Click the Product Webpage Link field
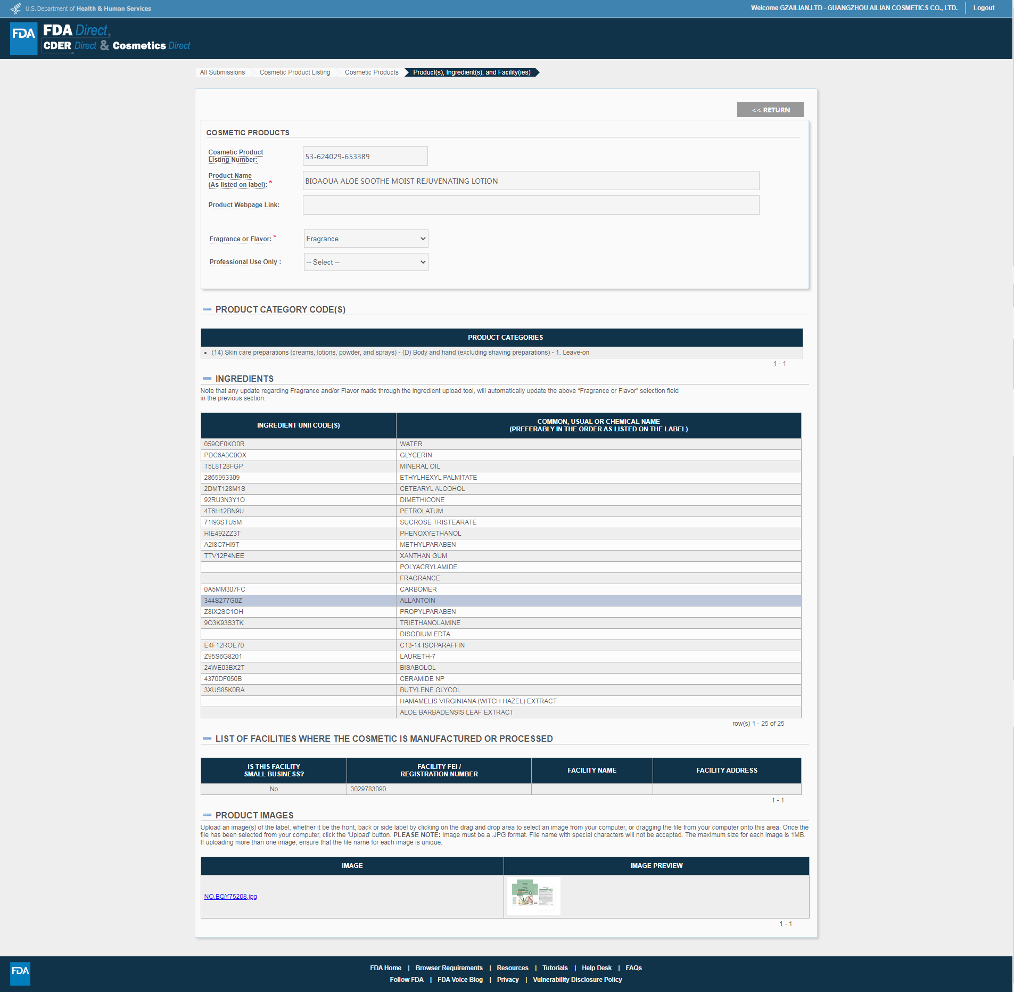 tap(530, 205)
